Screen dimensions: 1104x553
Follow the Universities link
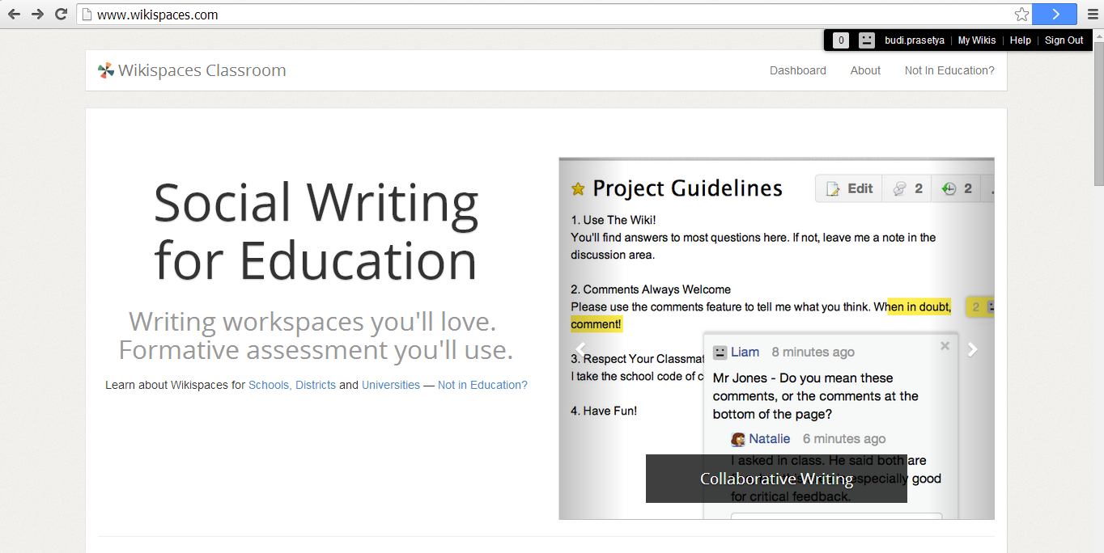click(x=391, y=385)
